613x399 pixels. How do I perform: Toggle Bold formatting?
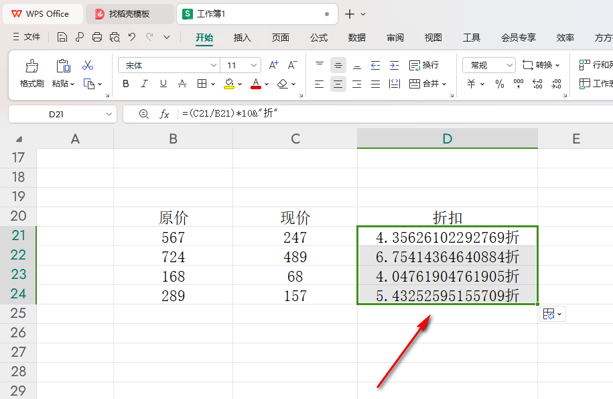coord(125,84)
